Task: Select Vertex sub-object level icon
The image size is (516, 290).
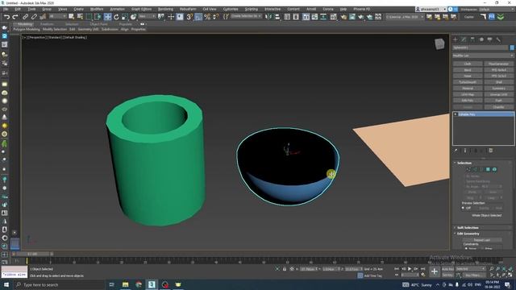Action: 468,169
